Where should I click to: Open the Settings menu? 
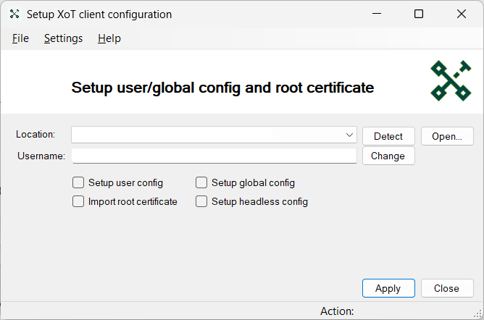63,38
